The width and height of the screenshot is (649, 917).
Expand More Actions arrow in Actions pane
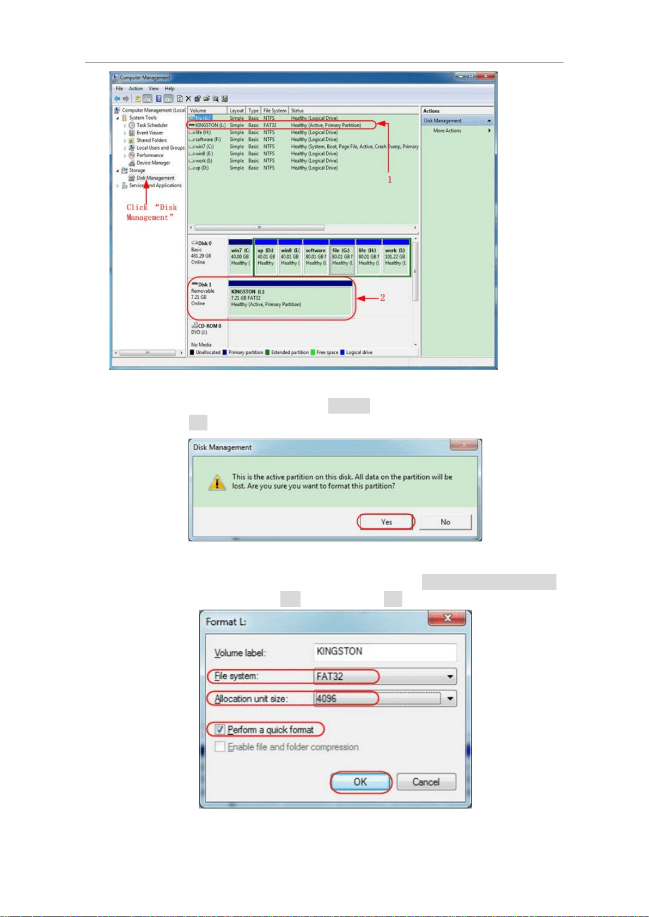(489, 131)
